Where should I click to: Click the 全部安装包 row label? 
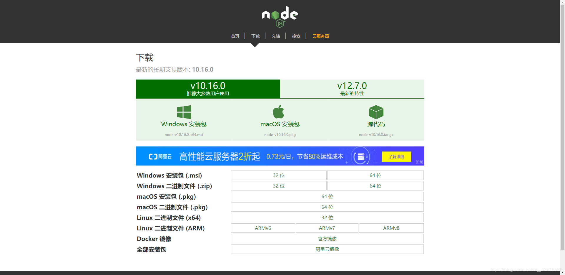click(151, 249)
